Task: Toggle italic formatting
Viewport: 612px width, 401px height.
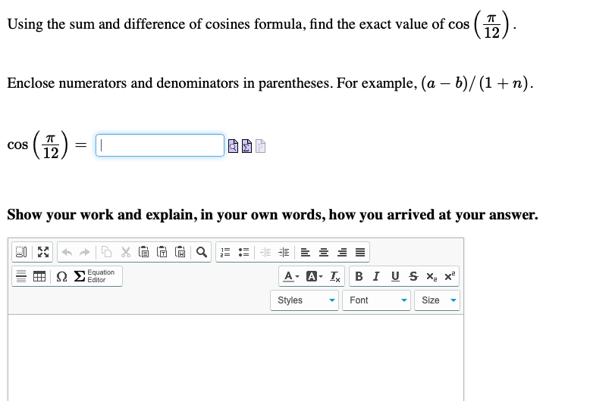Action: click(x=376, y=276)
